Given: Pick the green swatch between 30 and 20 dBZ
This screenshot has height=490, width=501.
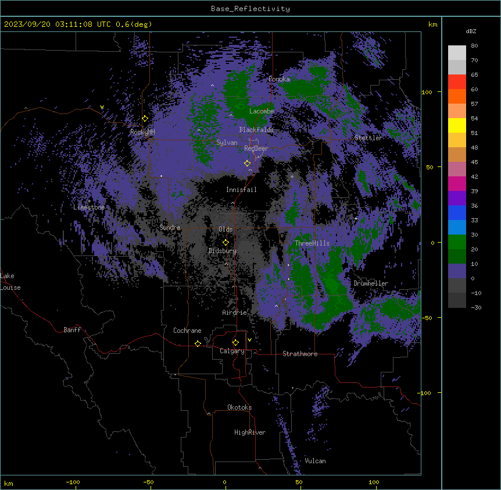Looking at the screenshot, I should (457, 242).
